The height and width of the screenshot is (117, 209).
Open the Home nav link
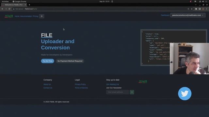pyautogui.click(x=17, y=16)
